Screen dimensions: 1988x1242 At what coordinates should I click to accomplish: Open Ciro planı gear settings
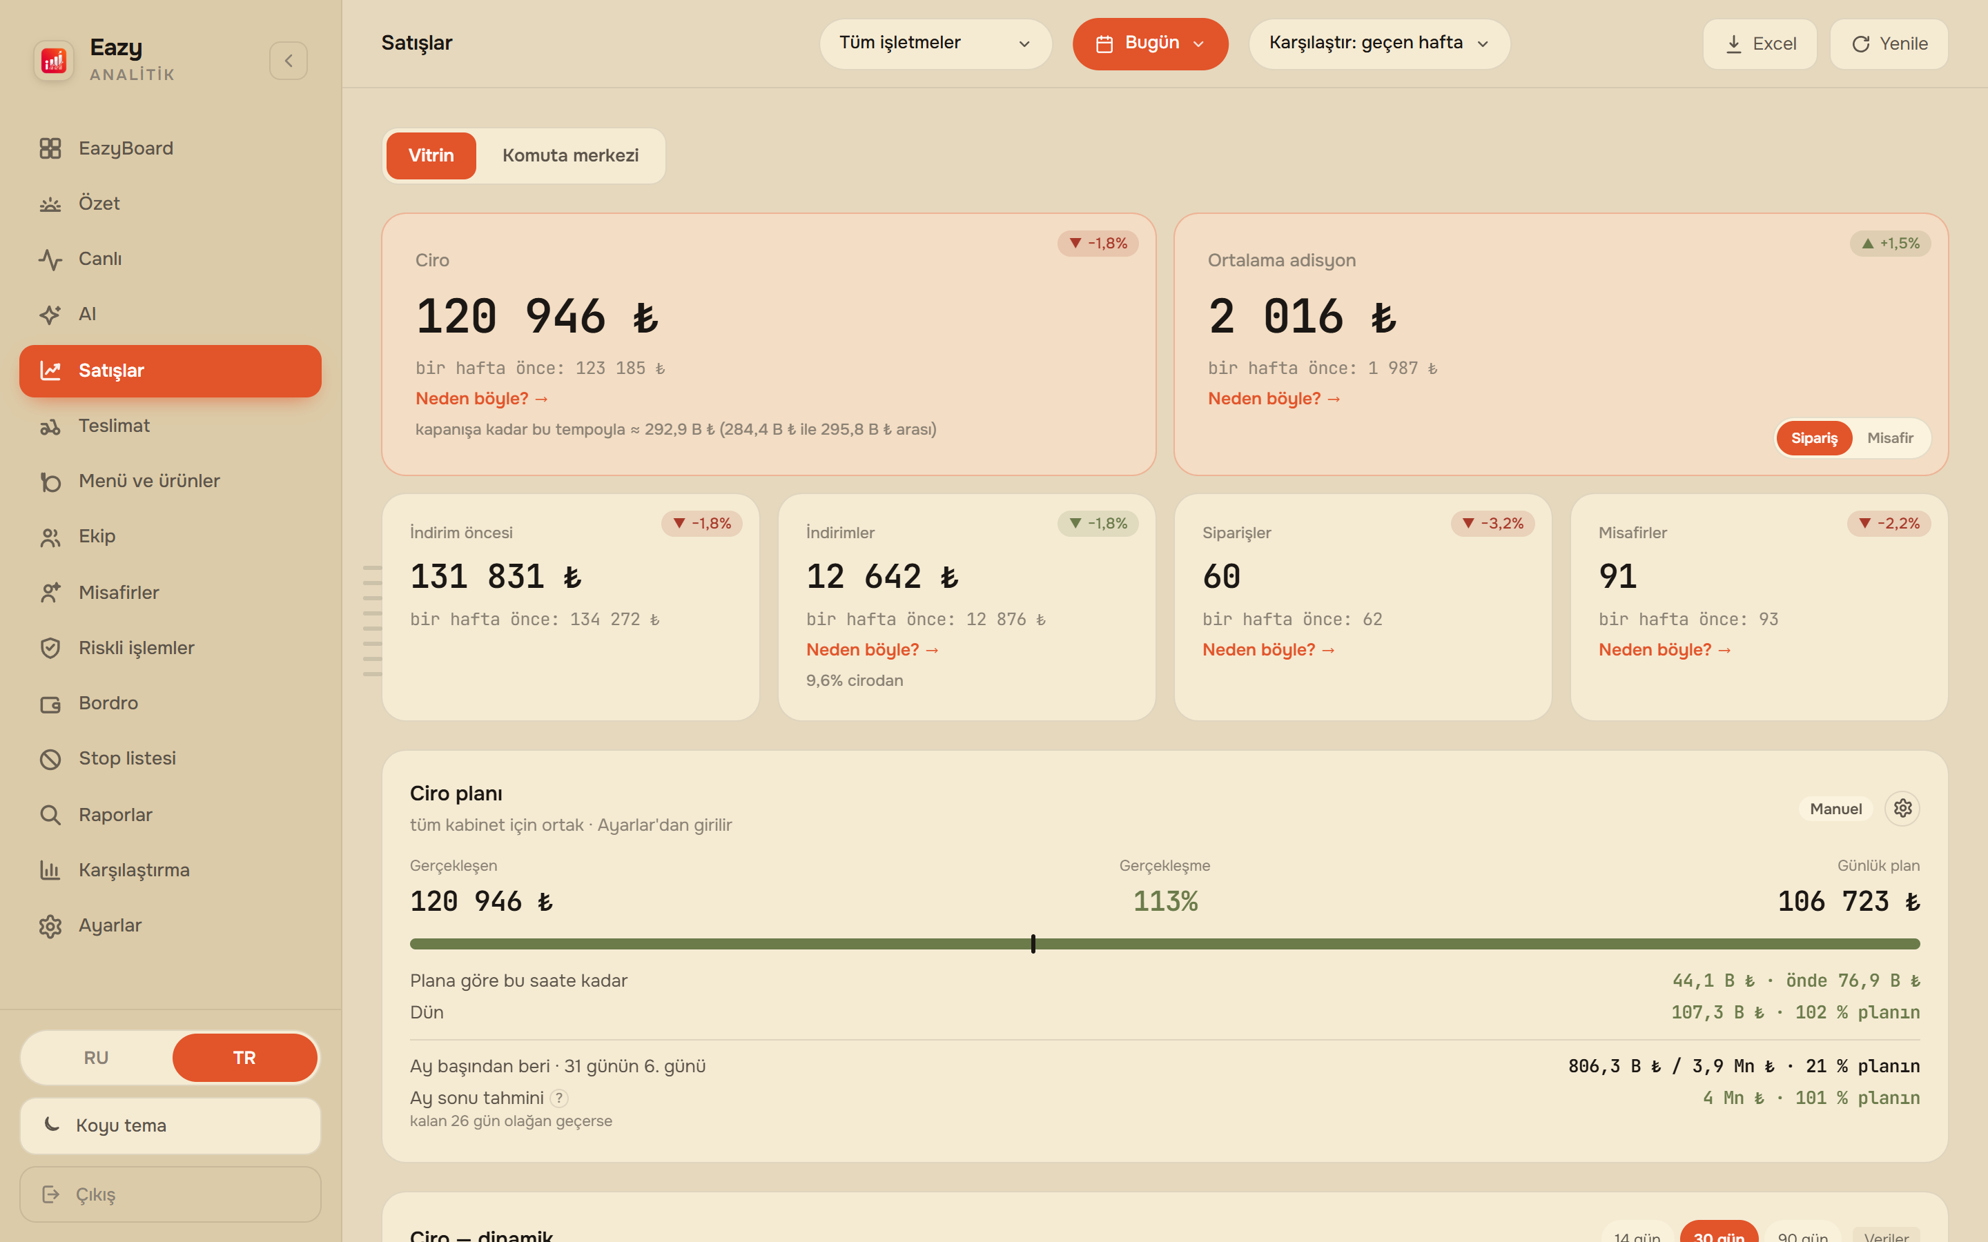click(x=1902, y=808)
